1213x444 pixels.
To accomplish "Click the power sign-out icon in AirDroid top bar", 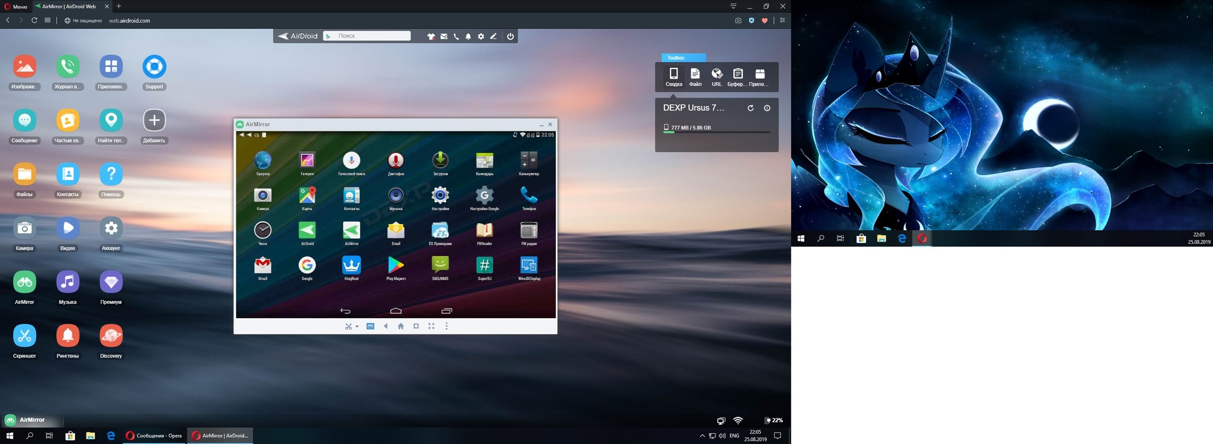I will [511, 36].
